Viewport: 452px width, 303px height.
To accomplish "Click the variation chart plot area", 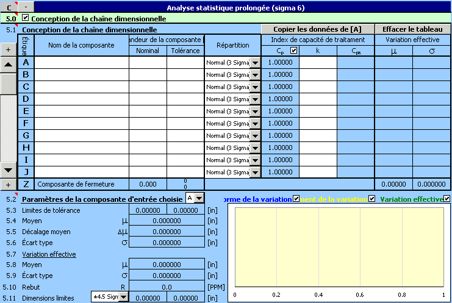I will coord(339,247).
